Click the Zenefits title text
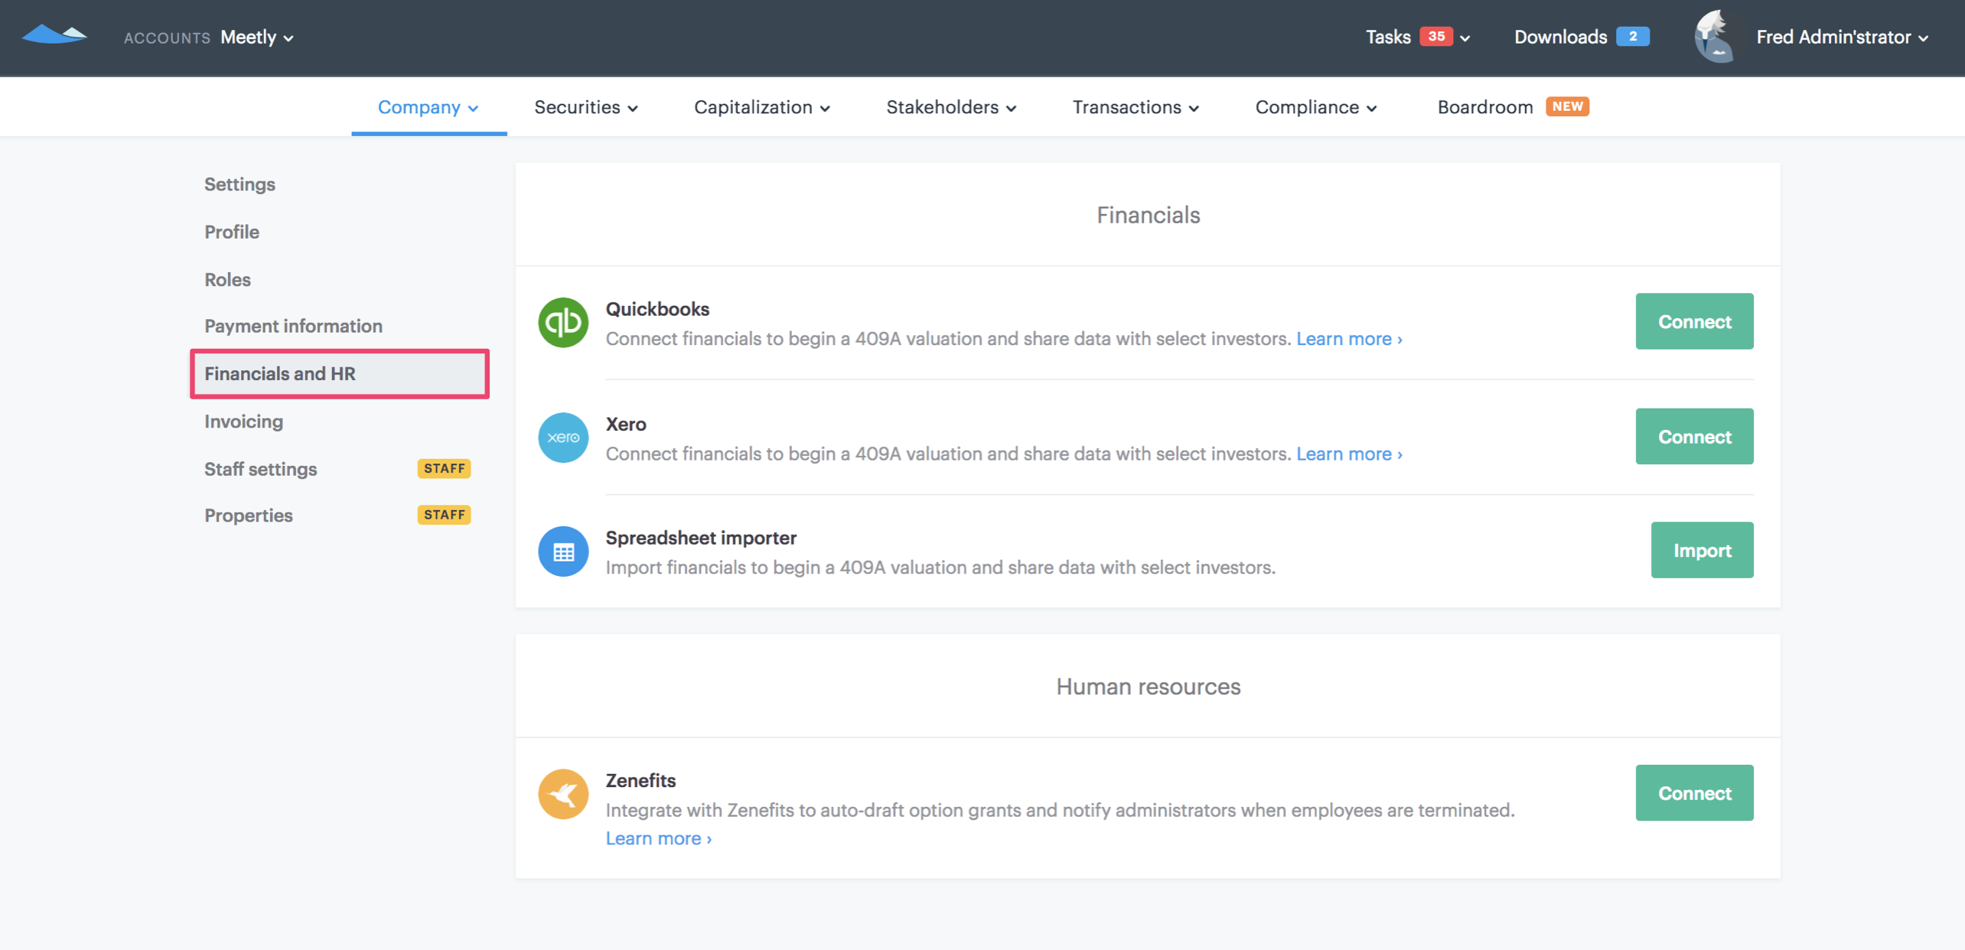Image resolution: width=1965 pixels, height=950 pixels. pyautogui.click(x=640, y=780)
